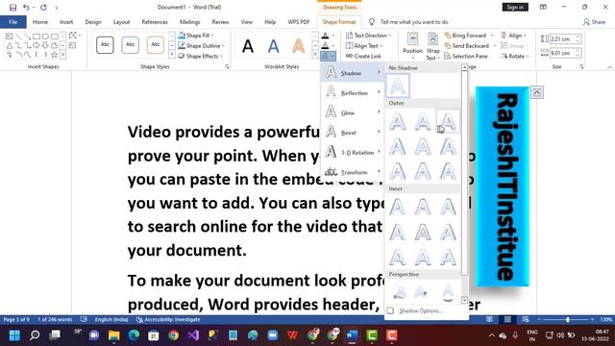This screenshot has width=615, height=346.
Task: Open the Position gallery
Action: tap(412, 44)
